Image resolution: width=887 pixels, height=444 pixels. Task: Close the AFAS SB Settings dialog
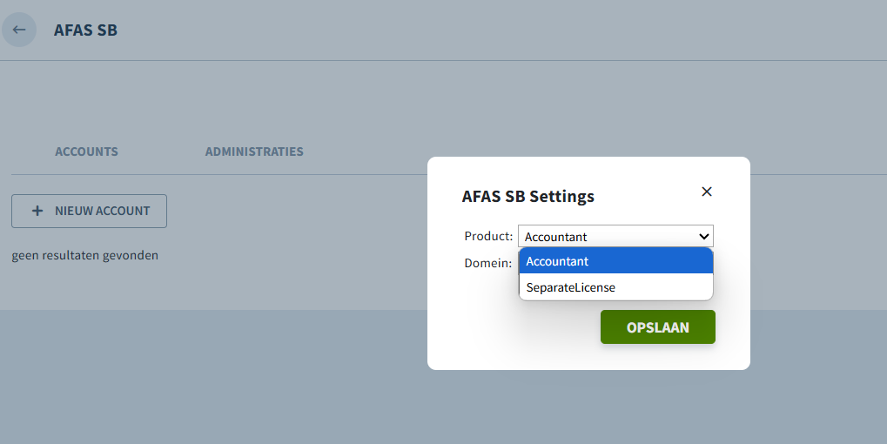(707, 192)
